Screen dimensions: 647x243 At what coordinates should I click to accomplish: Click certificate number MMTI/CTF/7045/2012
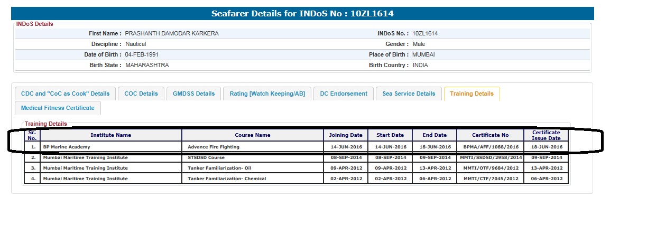[490, 179]
